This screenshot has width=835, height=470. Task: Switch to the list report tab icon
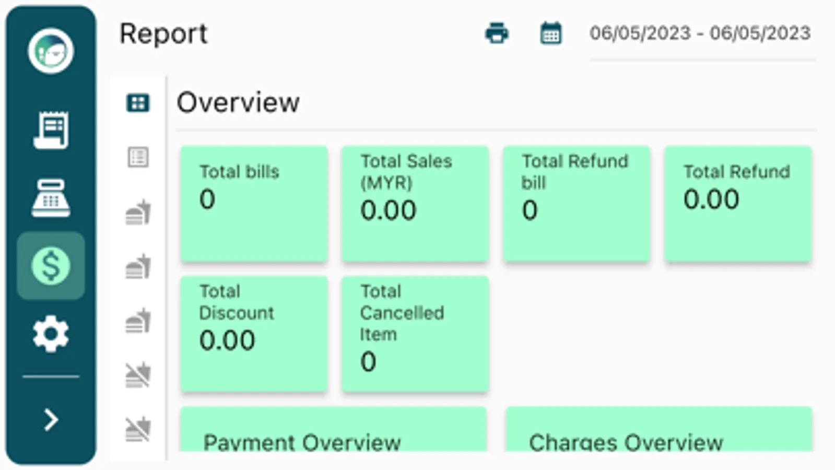pyautogui.click(x=138, y=157)
